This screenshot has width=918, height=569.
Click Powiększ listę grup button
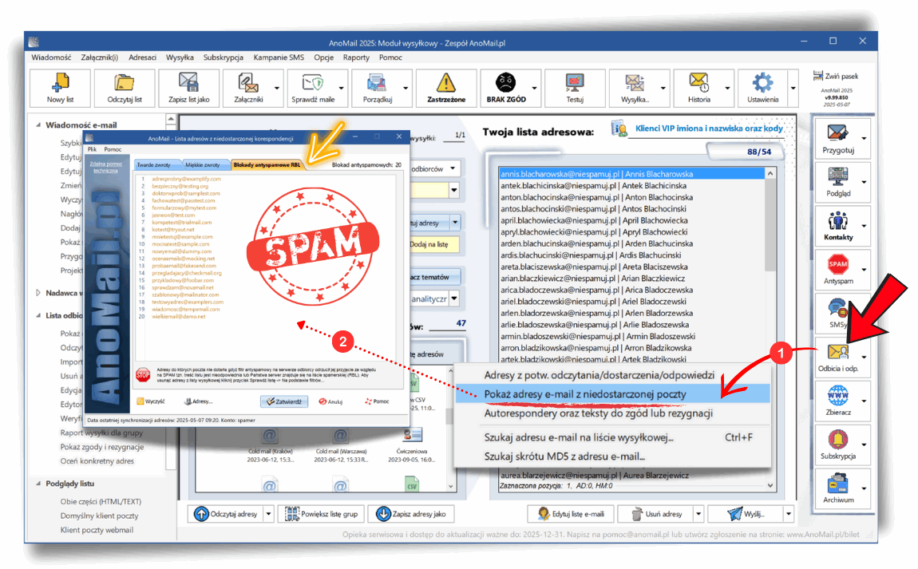coord(322,514)
